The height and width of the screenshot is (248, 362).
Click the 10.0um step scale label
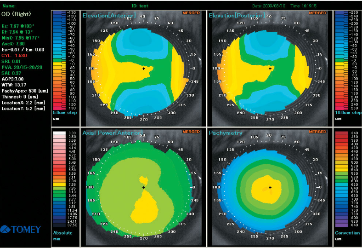(x=347, y=112)
